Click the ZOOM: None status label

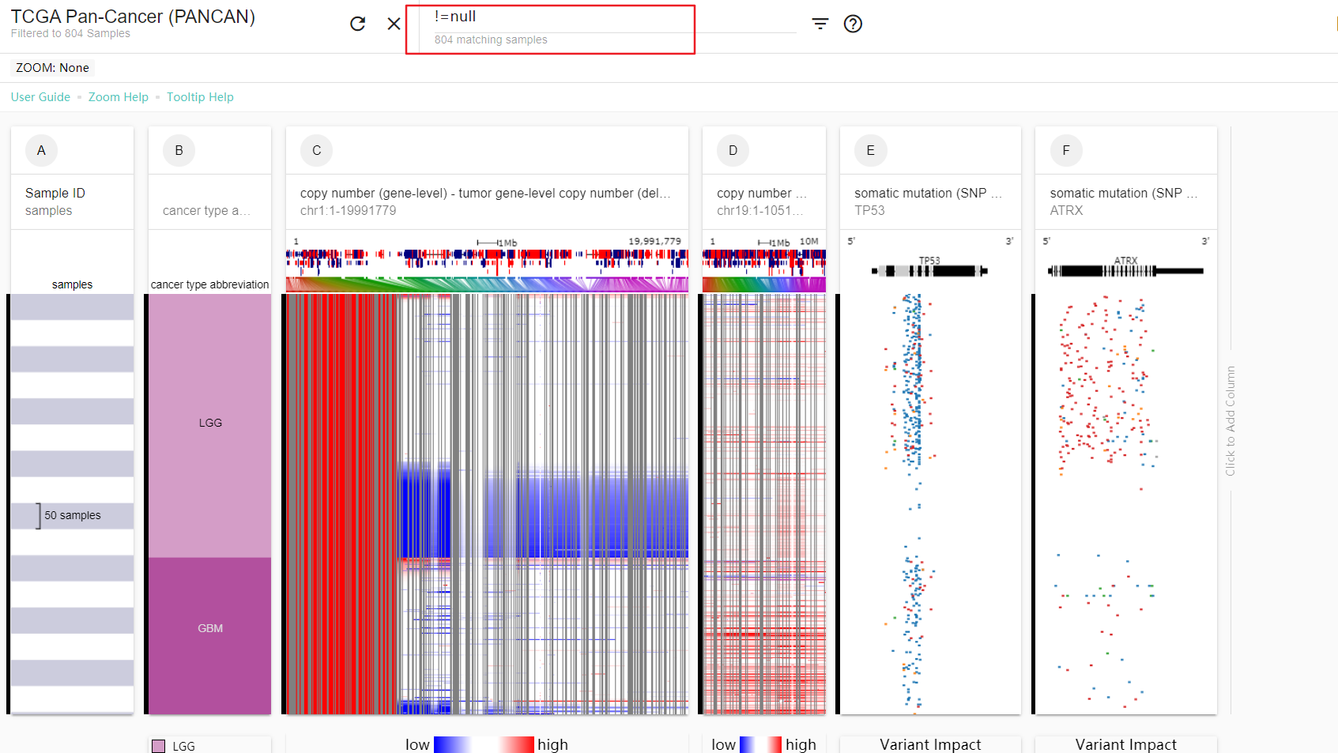(x=52, y=68)
